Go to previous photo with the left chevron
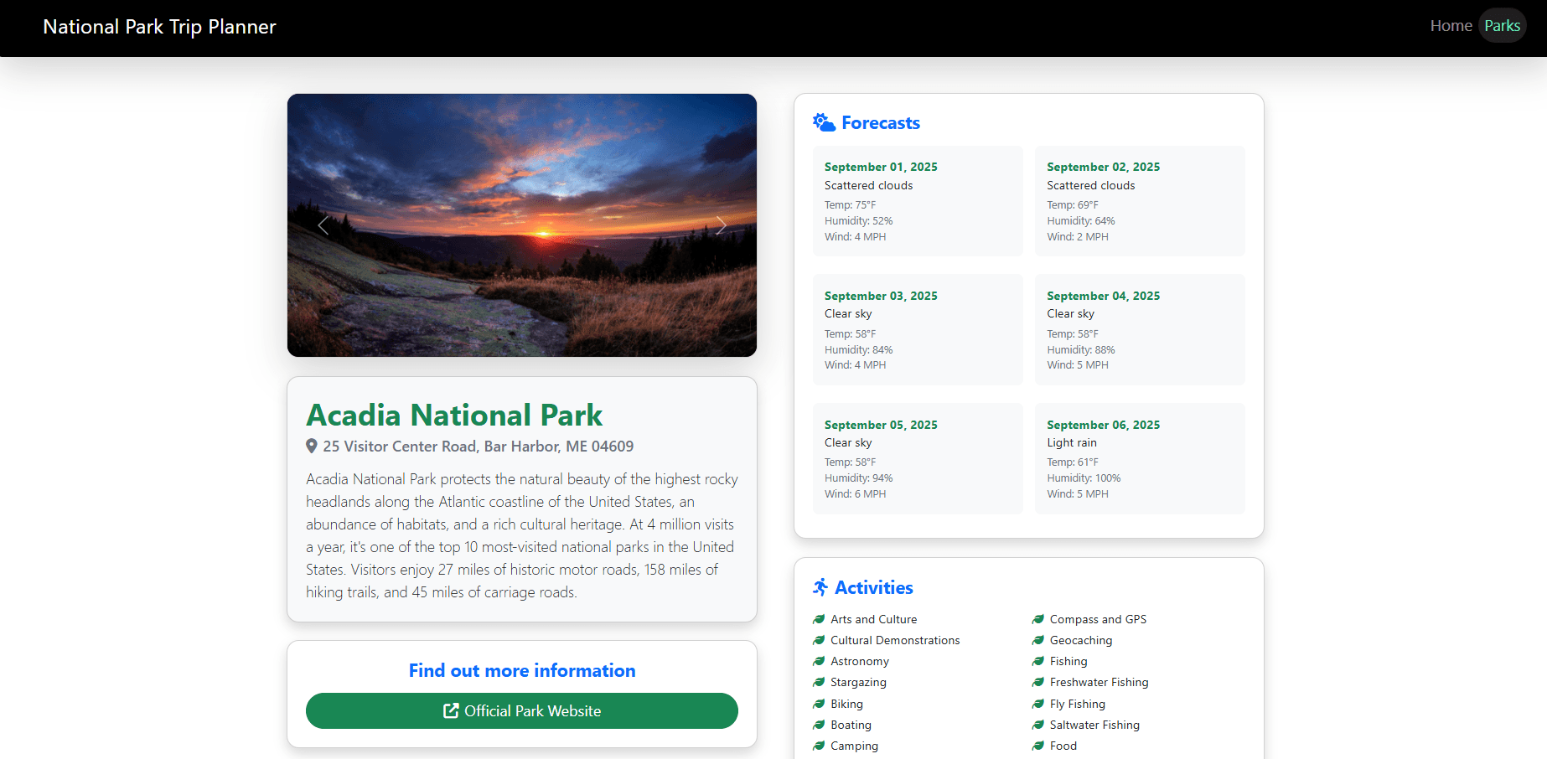This screenshot has height=759, width=1547. (x=323, y=225)
